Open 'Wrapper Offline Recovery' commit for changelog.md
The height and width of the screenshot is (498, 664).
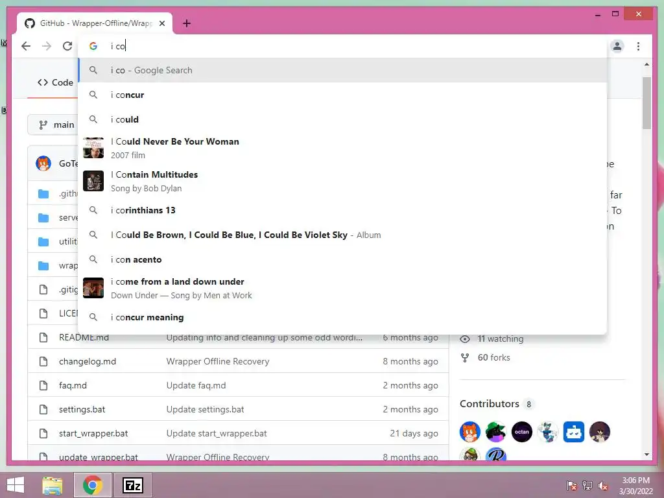(x=218, y=361)
